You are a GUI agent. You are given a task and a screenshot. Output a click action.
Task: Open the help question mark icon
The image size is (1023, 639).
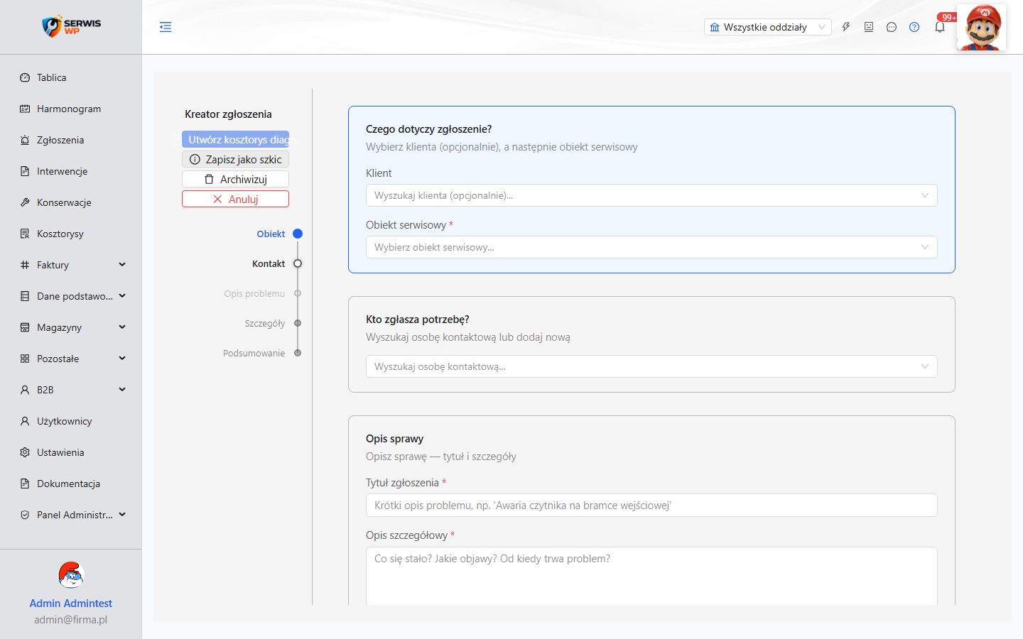[x=914, y=27]
